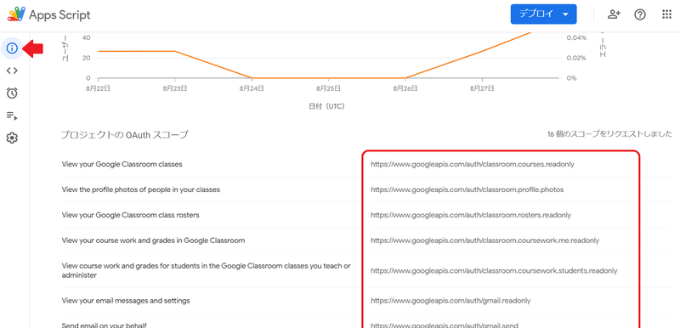Open the Executions list icon

(x=12, y=116)
